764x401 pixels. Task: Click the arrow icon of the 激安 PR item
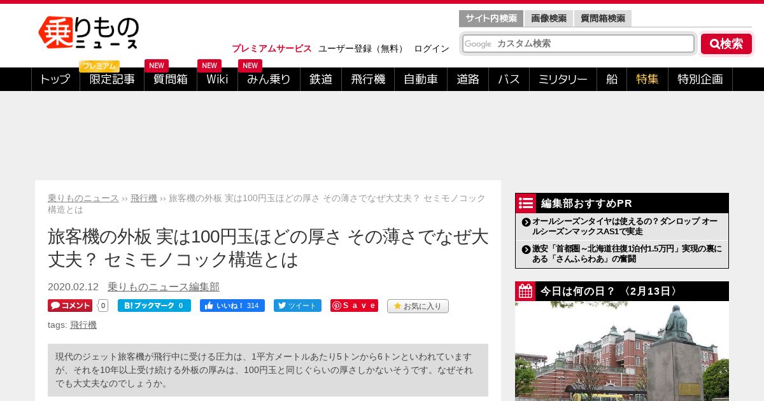526,249
